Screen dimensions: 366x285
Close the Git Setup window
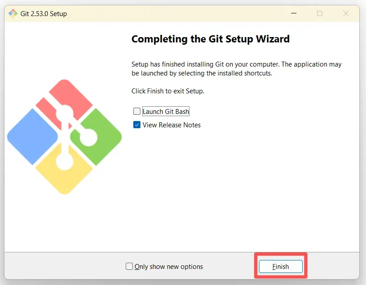[345, 13]
